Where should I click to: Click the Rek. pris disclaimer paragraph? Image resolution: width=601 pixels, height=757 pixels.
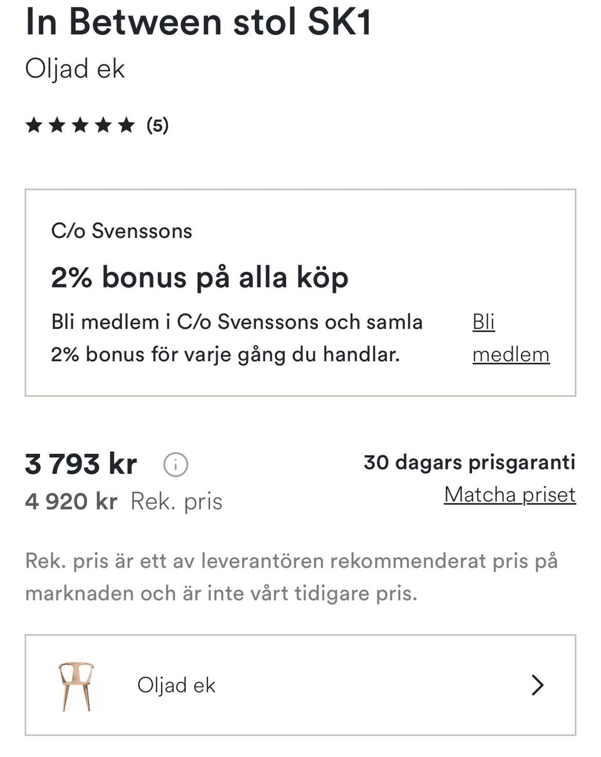(291, 577)
